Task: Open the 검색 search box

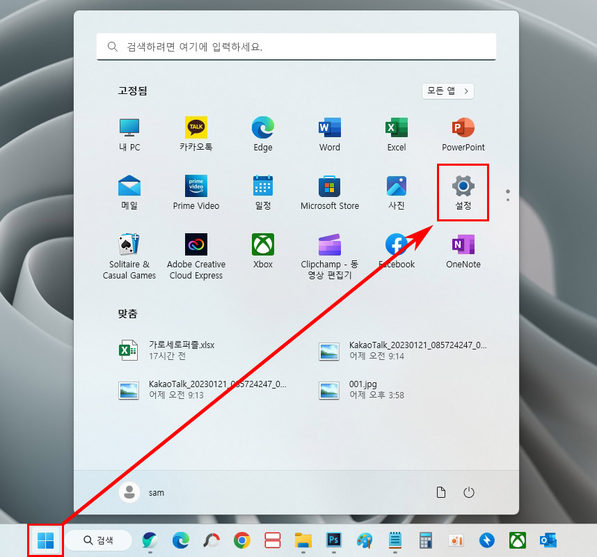Action: tap(98, 540)
